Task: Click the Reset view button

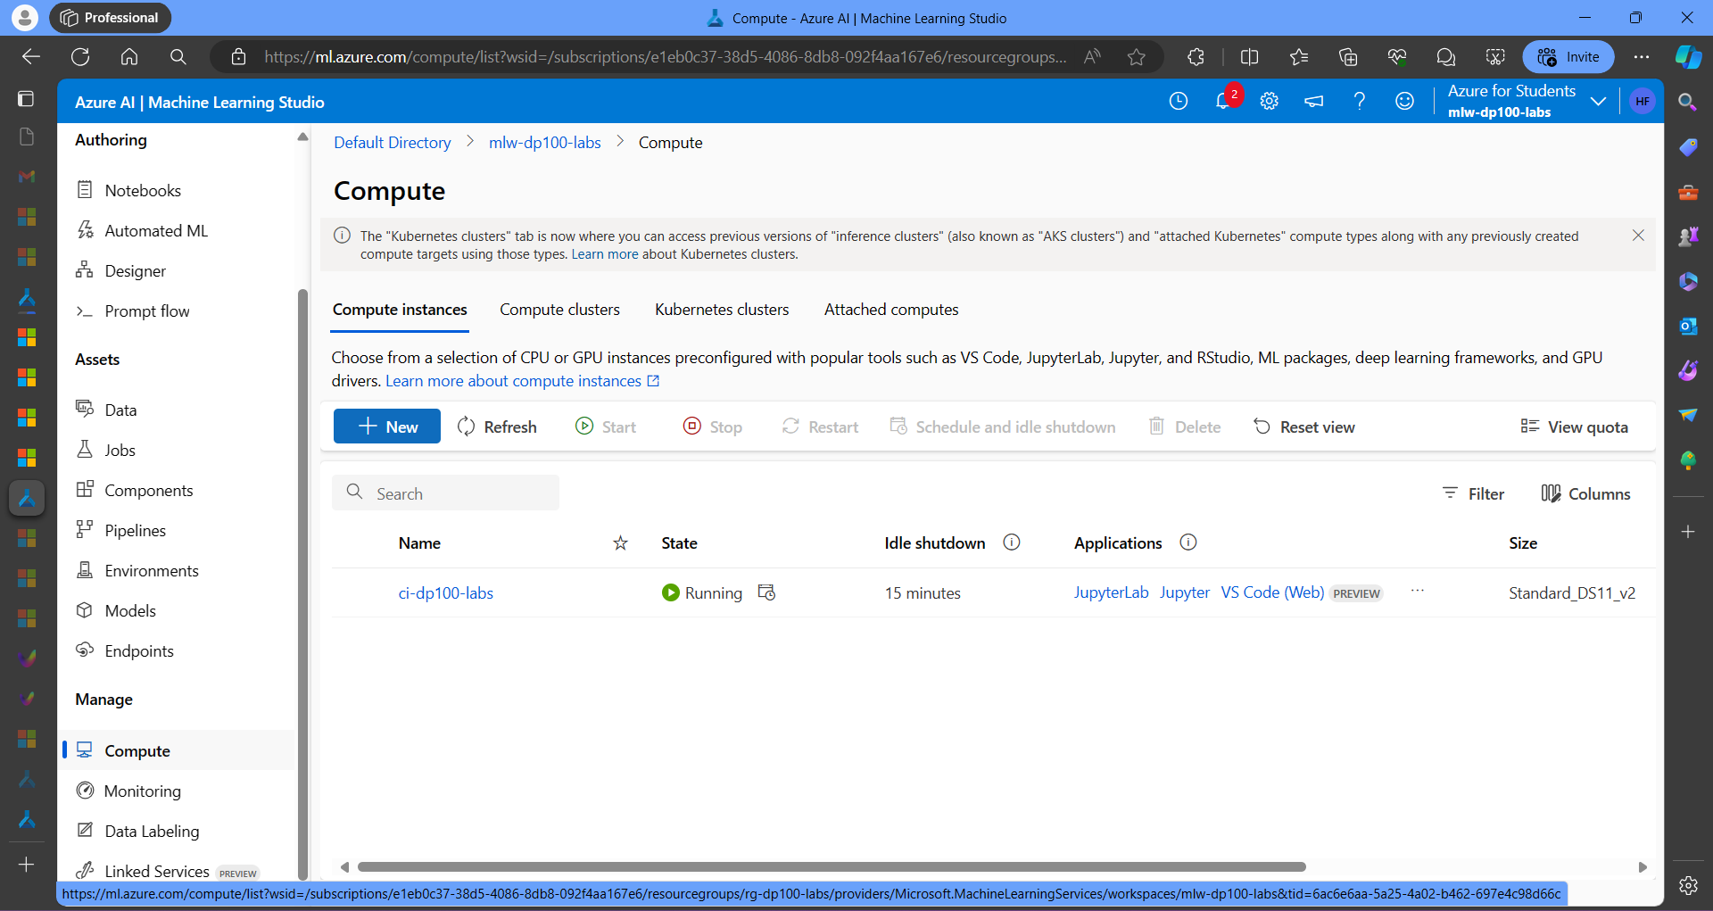Action: [x=1303, y=427]
